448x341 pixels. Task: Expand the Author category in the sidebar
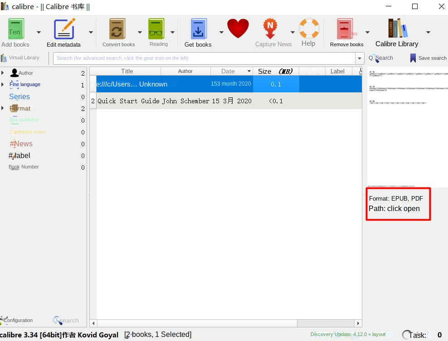[x=3, y=72]
